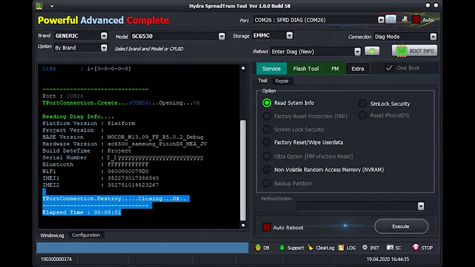This screenshot has height=267, width=475.
Task: Click the log scroll-to-top dot button
Action: 243,68
